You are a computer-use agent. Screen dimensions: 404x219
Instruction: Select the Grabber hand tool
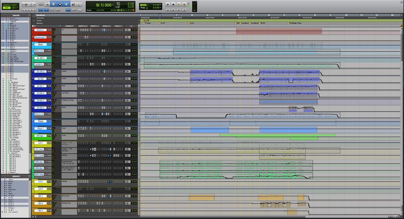66,4
